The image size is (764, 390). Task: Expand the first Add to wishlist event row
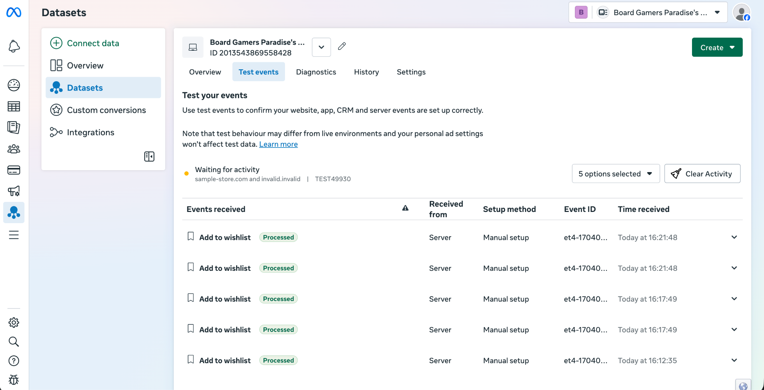coord(734,237)
